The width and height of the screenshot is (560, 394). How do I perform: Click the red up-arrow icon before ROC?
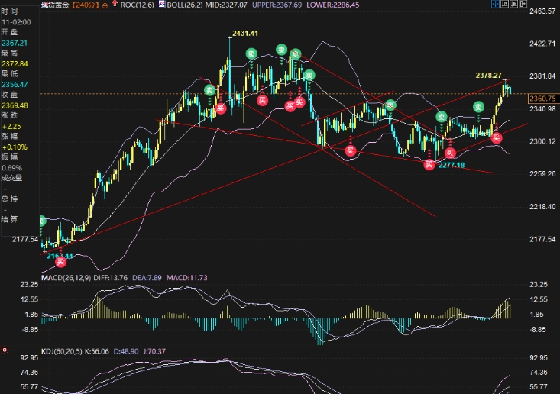pyautogui.click(x=115, y=4)
